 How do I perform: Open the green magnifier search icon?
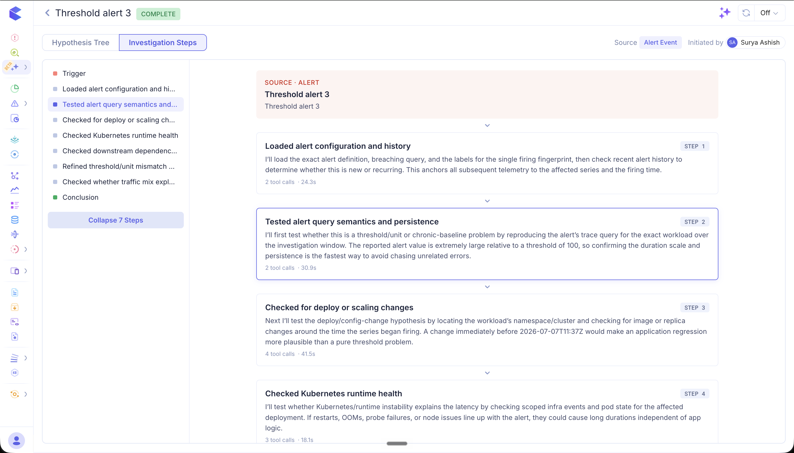click(15, 52)
